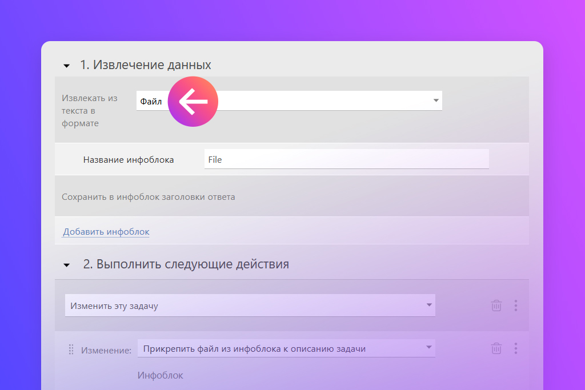Click the "Инфоблок" label under the change row
585x390 pixels.
[161, 375]
